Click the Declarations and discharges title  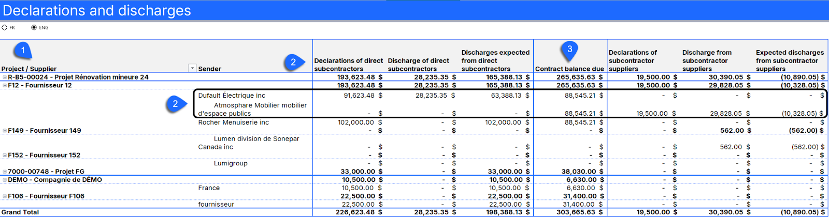click(97, 11)
